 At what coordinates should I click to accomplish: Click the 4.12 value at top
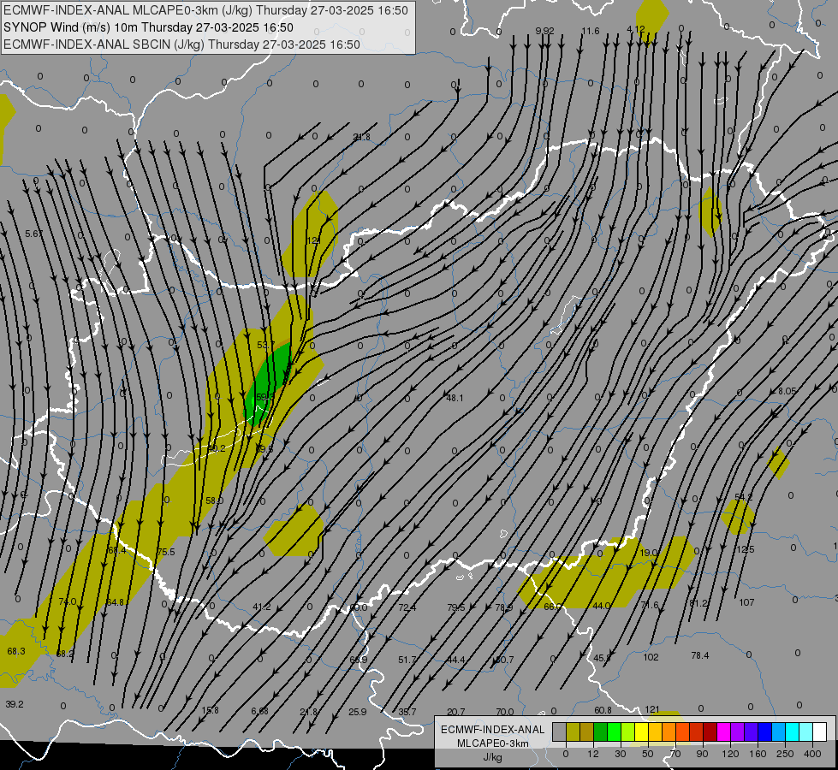point(636,29)
